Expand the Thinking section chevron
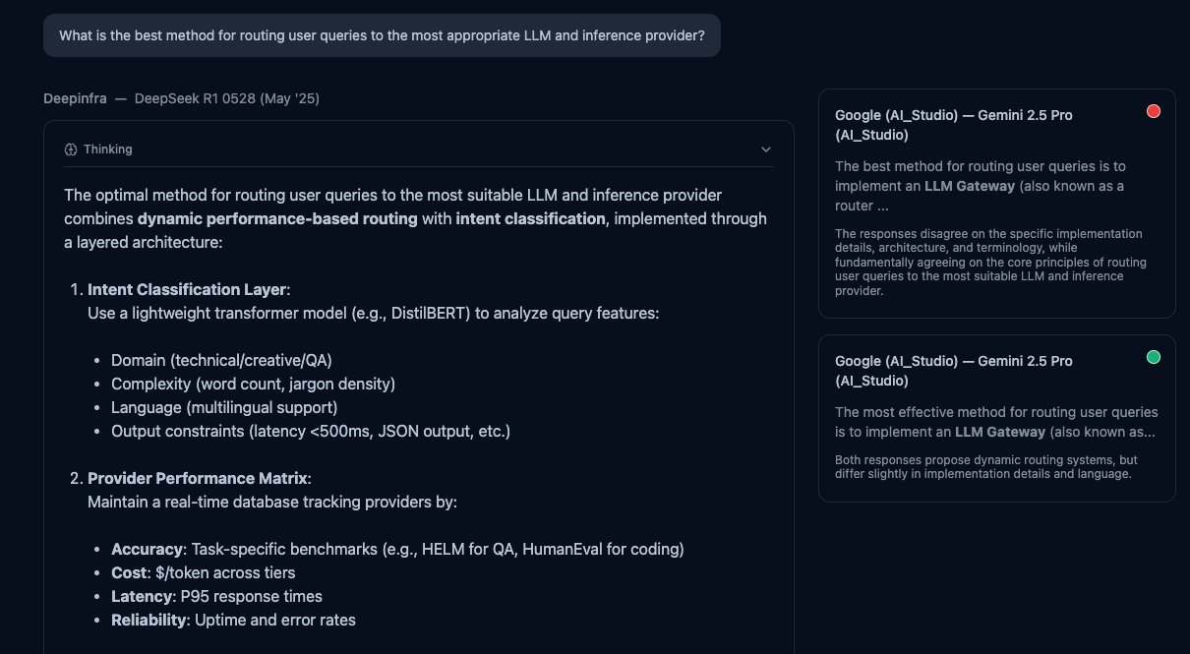The width and height of the screenshot is (1190, 654). [x=766, y=149]
